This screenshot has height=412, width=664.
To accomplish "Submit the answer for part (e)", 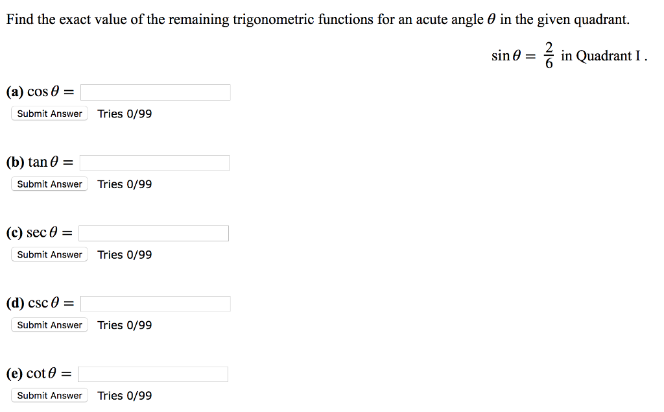I will 49,395.
